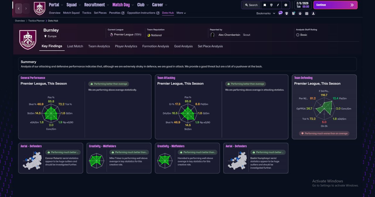Click General Performance 'Performing better than average' badge
Image resolution: width=375 pixels, height=197 pixels.
[109, 84]
